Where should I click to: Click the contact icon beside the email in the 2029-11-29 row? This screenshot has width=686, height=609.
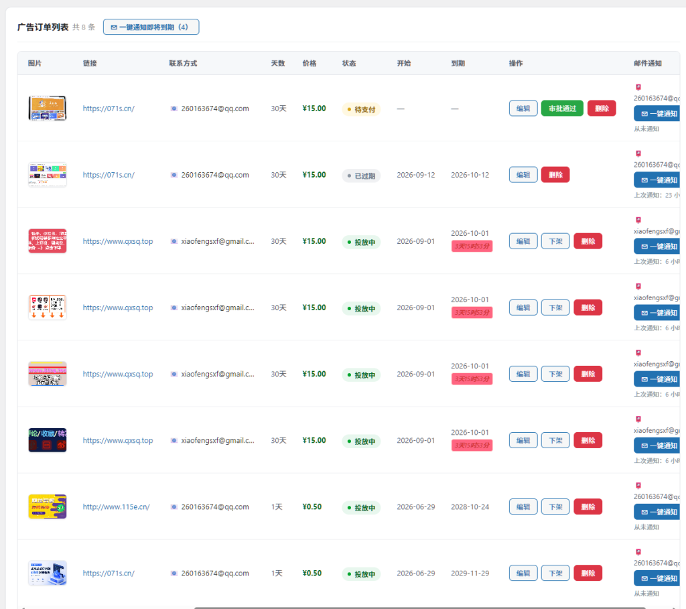tap(174, 573)
